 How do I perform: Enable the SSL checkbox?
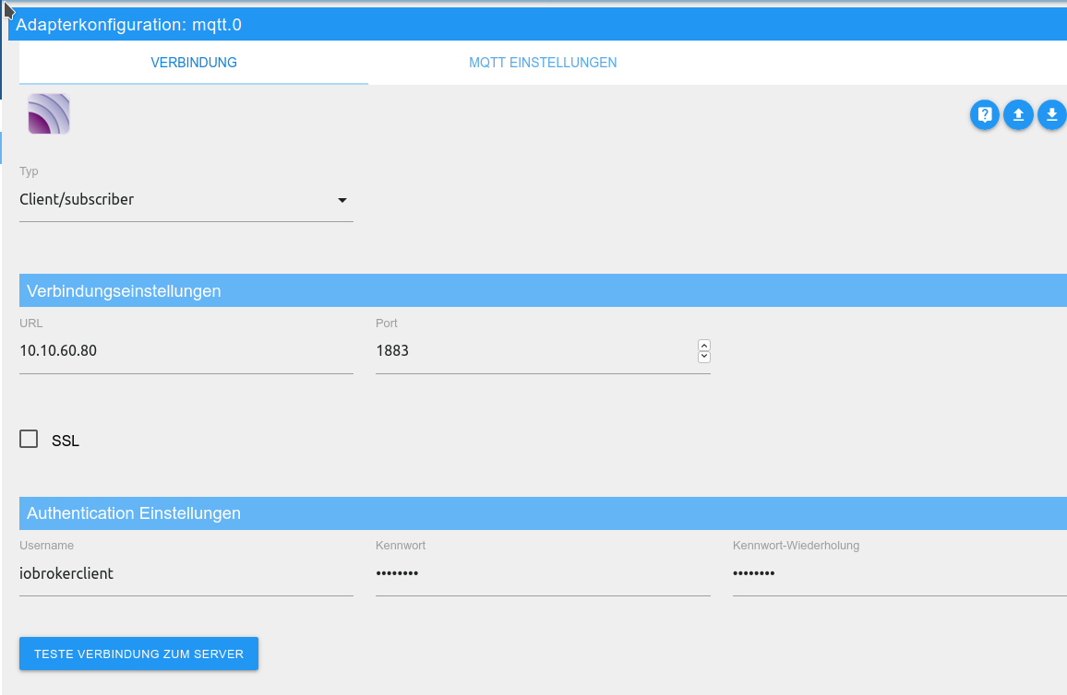tap(29, 439)
